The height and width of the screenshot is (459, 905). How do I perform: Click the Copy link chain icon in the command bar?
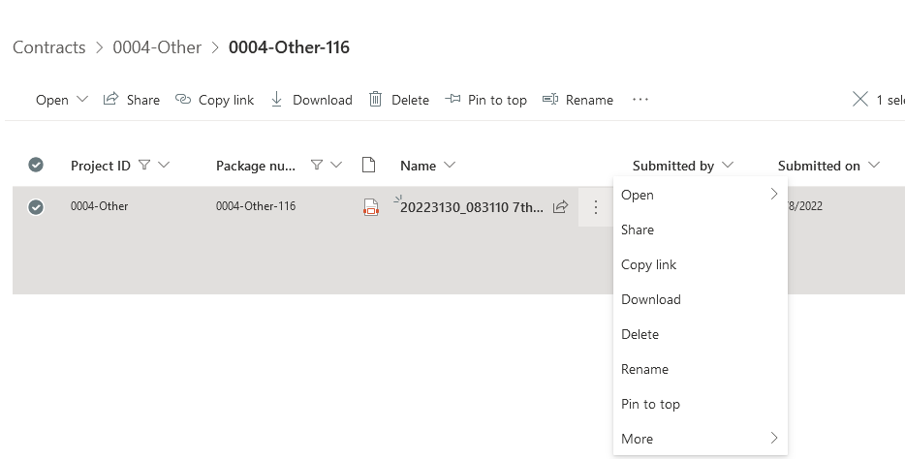[183, 99]
